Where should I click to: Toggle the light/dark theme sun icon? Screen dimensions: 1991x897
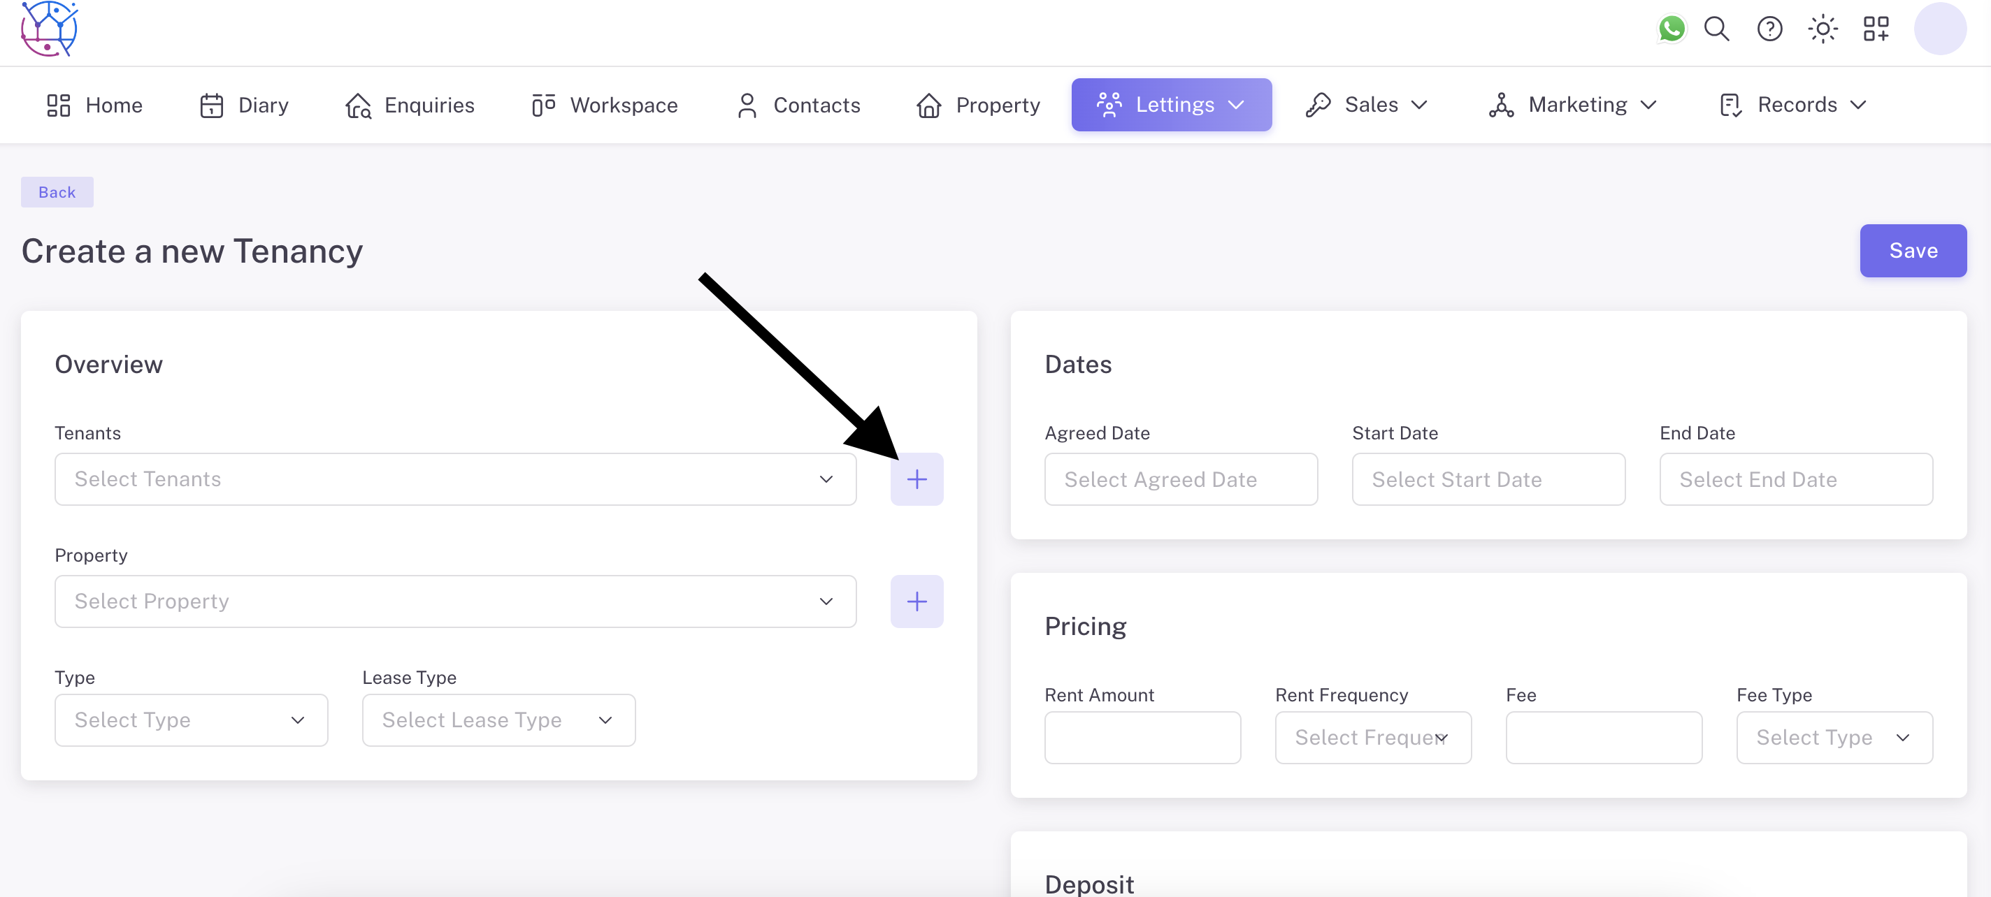[1823, 29]
